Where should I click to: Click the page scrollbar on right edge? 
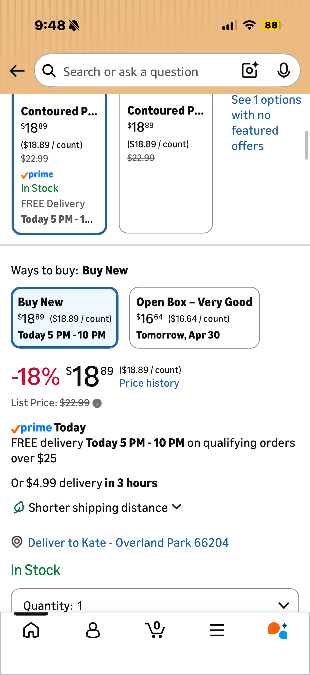[x=306, y=145]
